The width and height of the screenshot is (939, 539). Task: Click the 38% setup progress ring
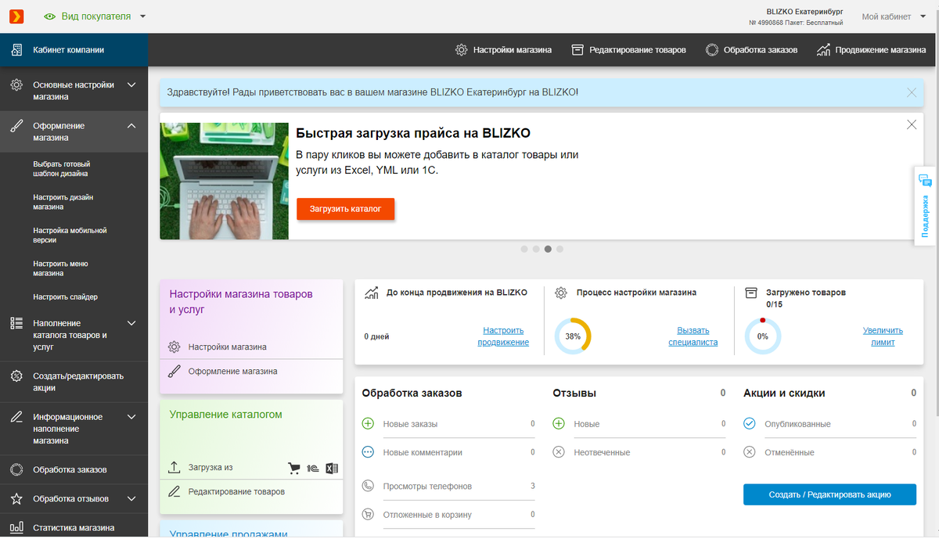pyautogui.click(x=573, y=336)
